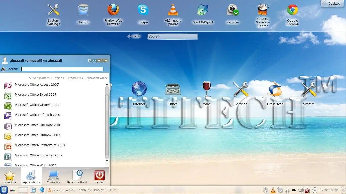The width and height of the screenshot is (346, 194).
Task: Launch Skype from the top bar
Action: tap(143, 14)
